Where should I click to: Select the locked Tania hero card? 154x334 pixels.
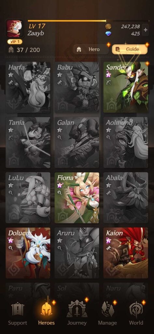(28, 143)
